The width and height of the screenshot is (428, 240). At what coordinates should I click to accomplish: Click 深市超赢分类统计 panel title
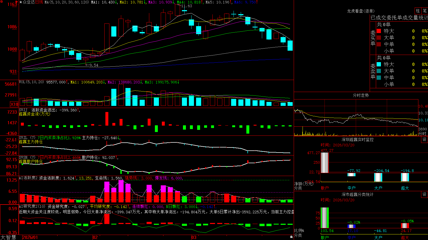pyautogui.click(x=358, y=194)
